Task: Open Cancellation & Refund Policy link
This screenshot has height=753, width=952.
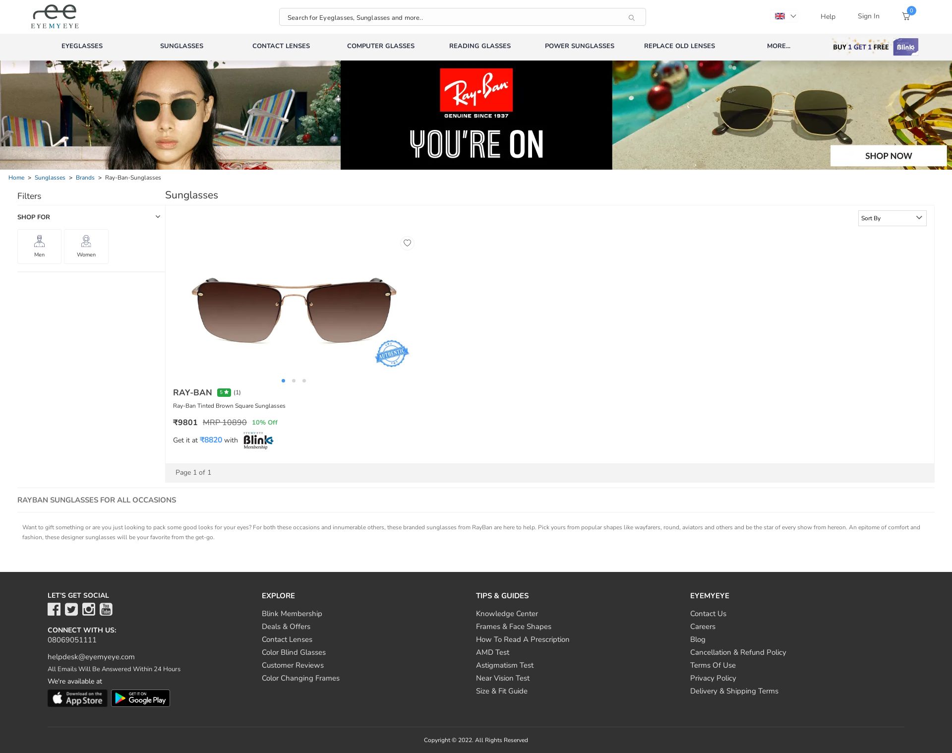Action: (x=738, y=652)
